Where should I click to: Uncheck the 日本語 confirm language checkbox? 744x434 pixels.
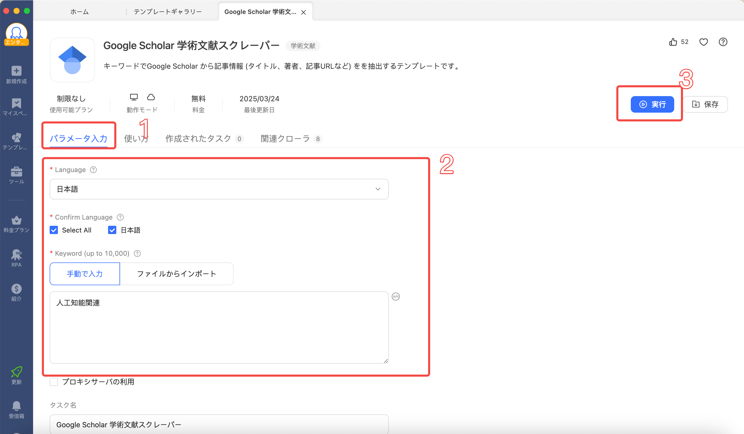pos(112,230)
